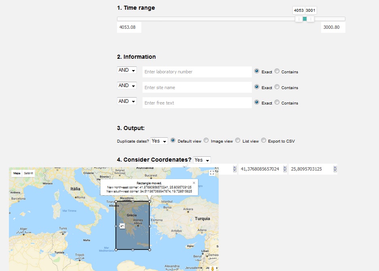
Task: Choose the Image view output option
Action: click(x=206, y=141)
